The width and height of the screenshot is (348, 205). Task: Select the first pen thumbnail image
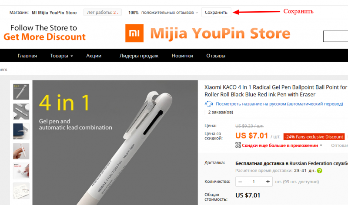coord(21,92)
